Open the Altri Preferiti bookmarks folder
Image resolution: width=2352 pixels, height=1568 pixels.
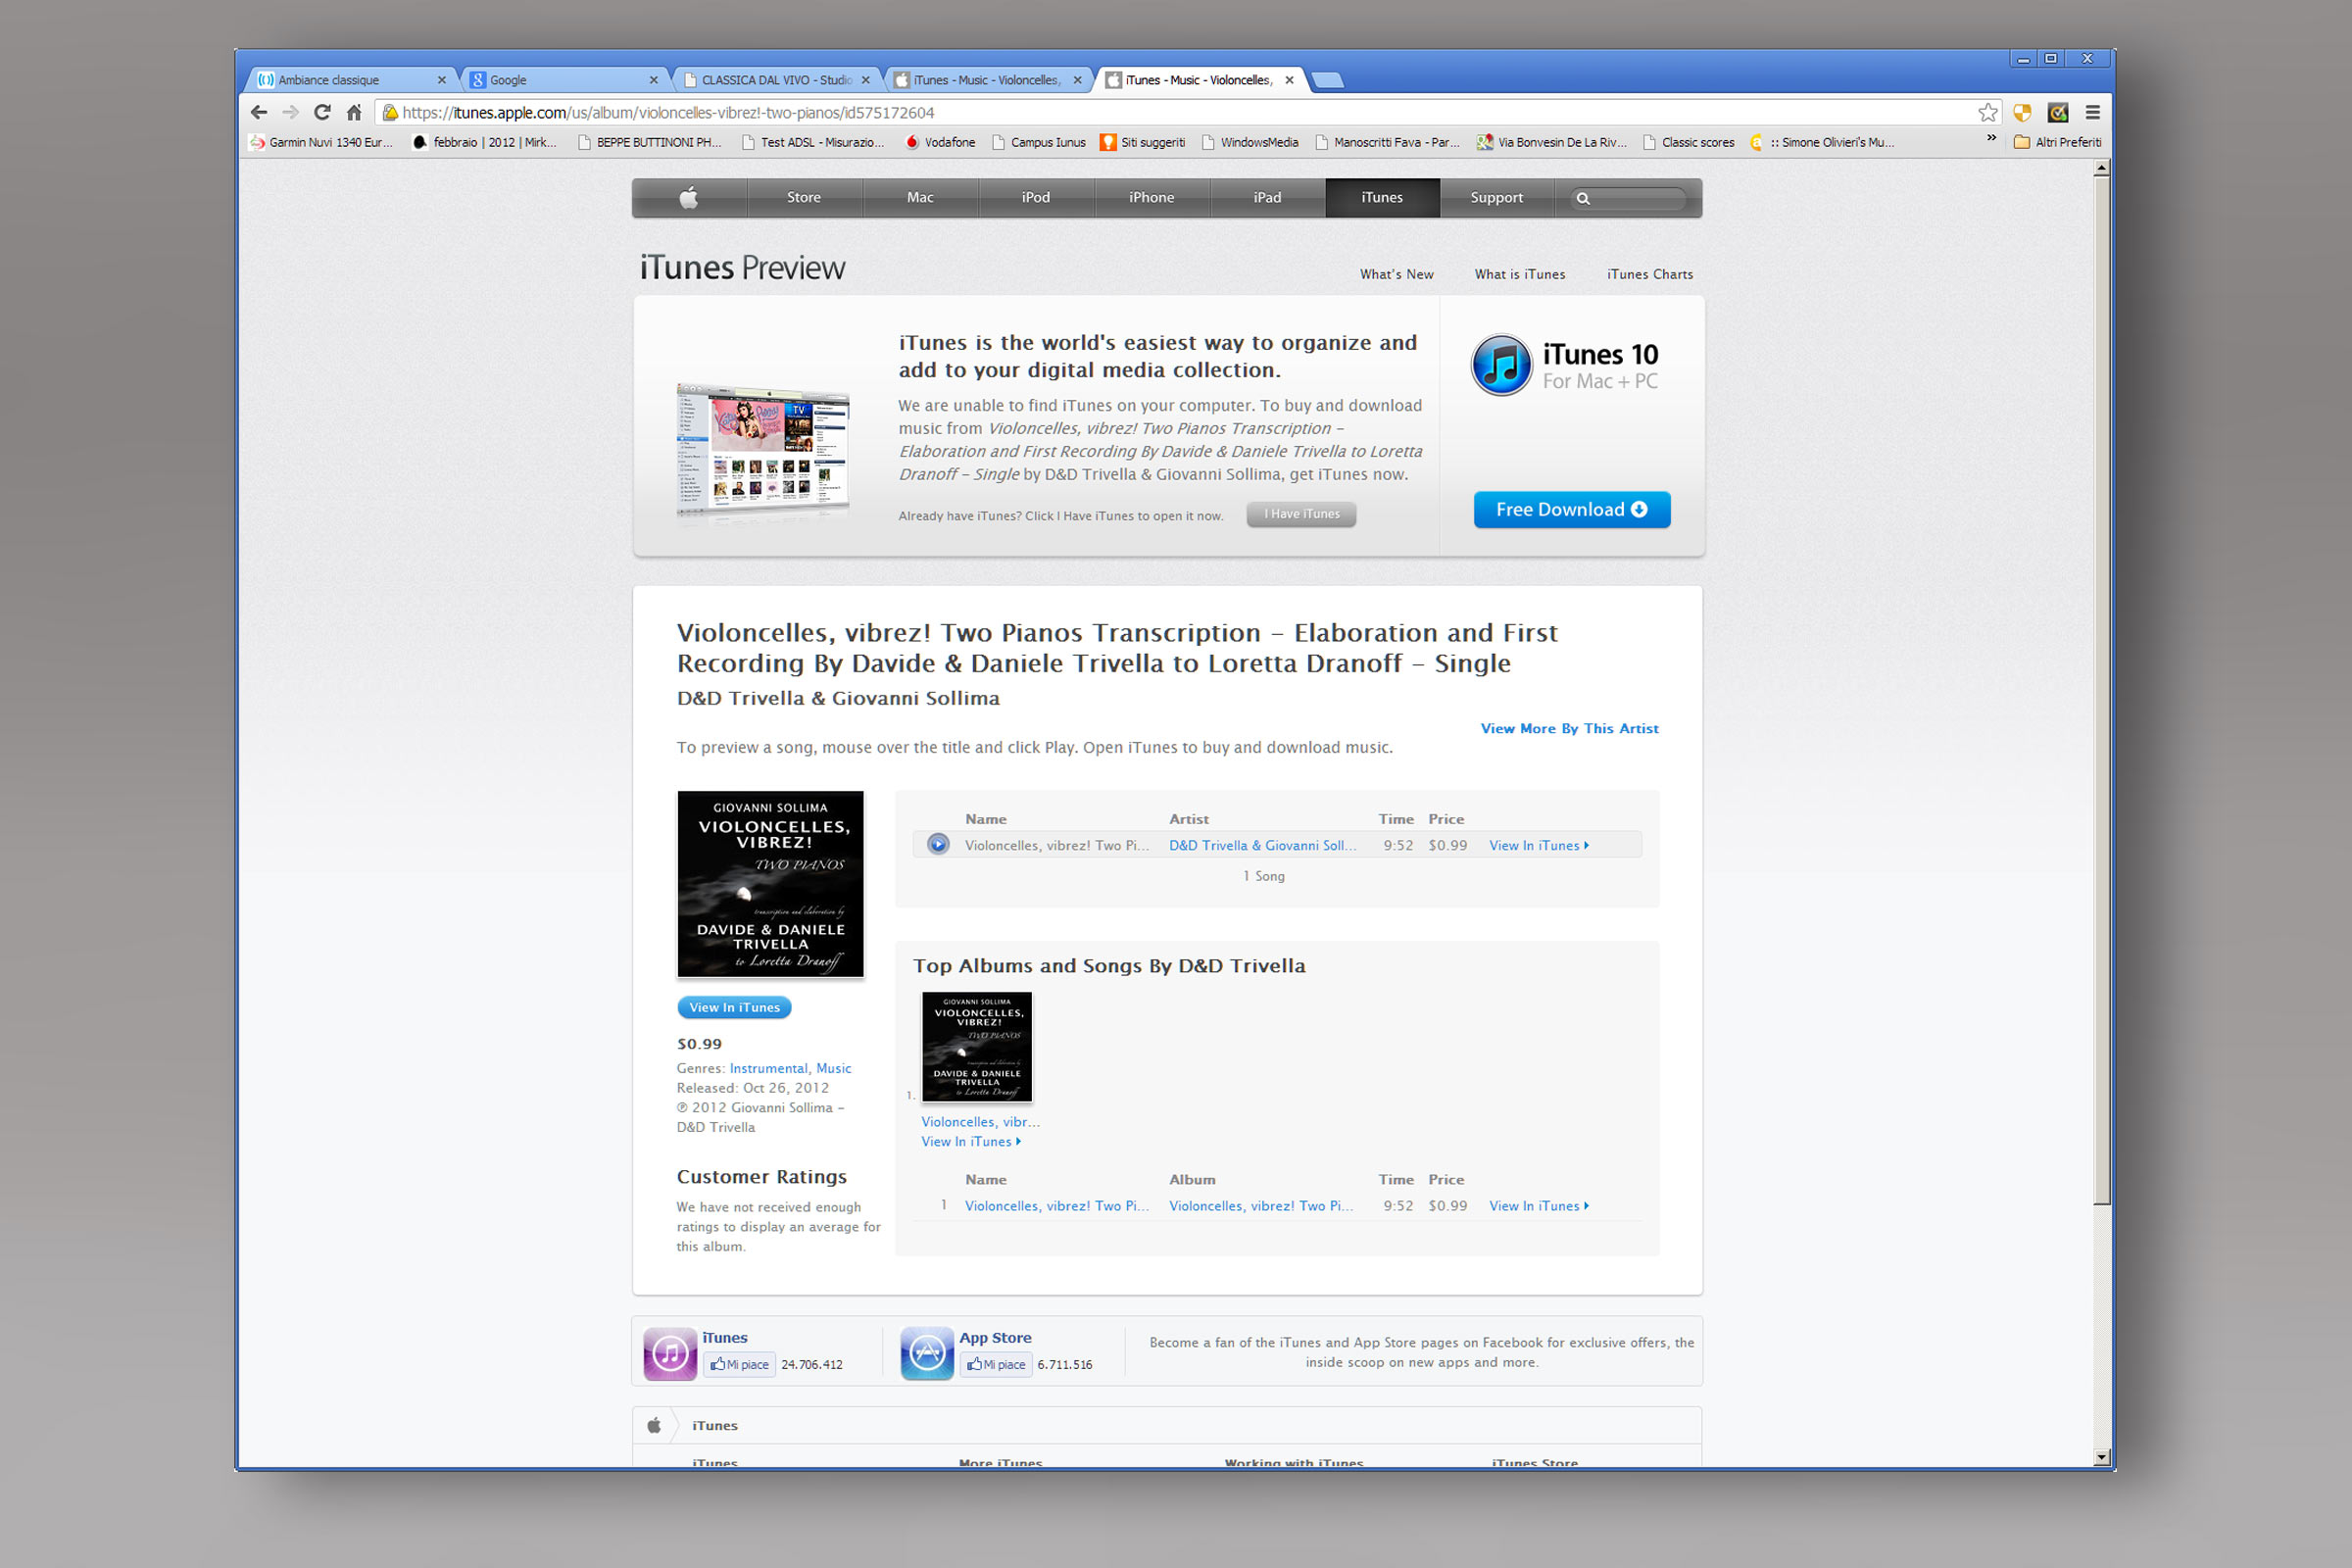coord(2057,142)
